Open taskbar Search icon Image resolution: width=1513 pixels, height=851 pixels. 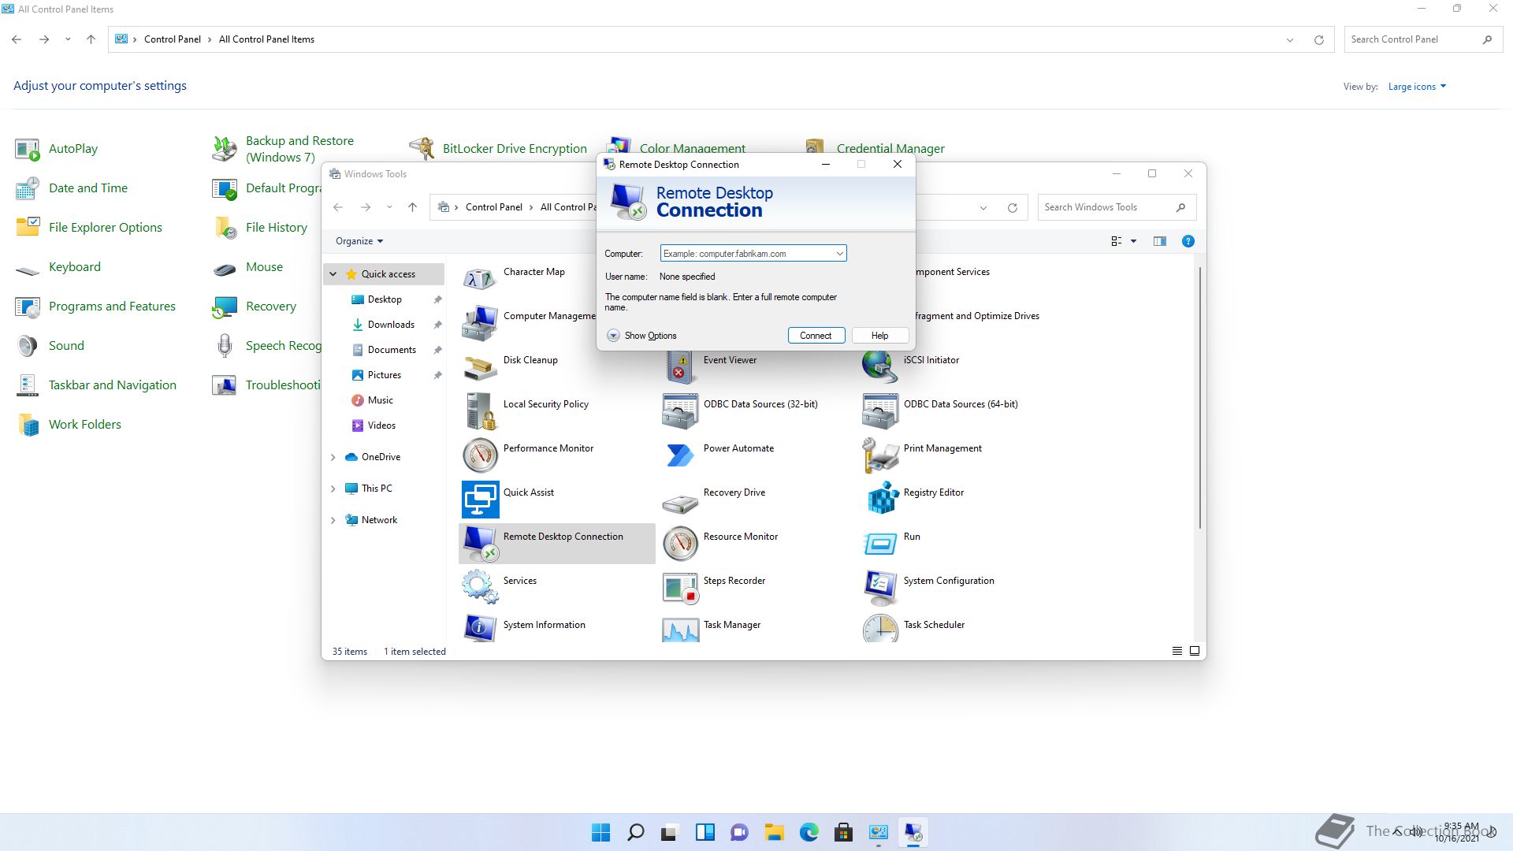(x=635, y=832)
